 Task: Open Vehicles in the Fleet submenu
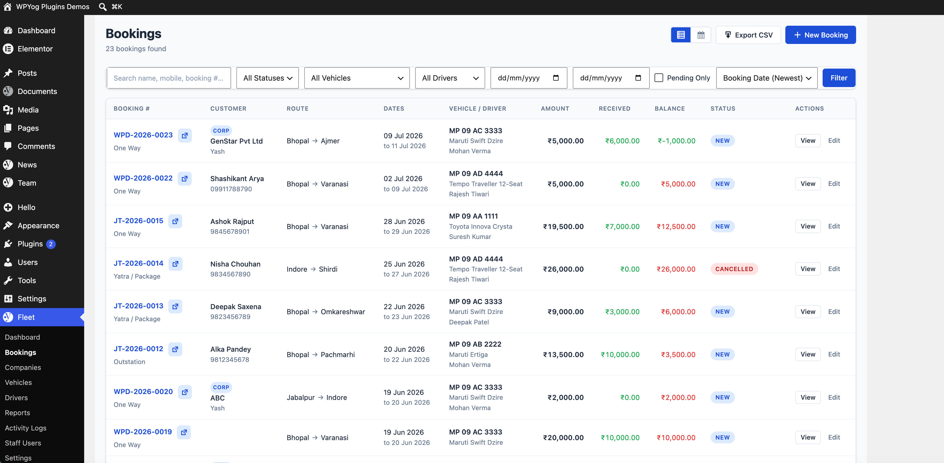[x=18, y=382]
